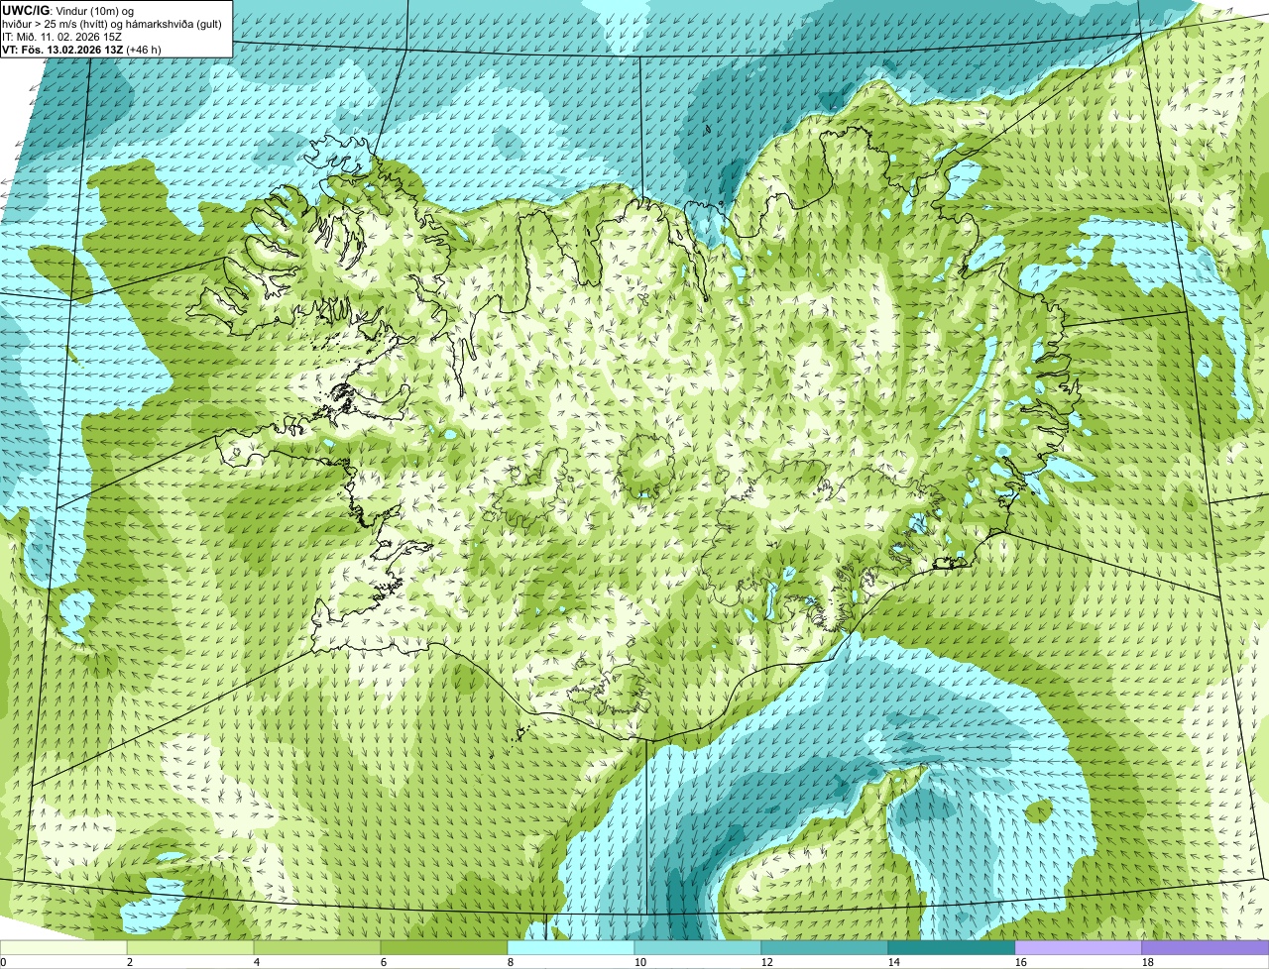Click the "UWC/IG: Vindur (10m) og" title line
Screen dimensions: 1269x969
(x=68, y=10)
